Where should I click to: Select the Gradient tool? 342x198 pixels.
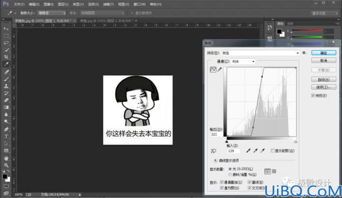(x=6, y=107)
